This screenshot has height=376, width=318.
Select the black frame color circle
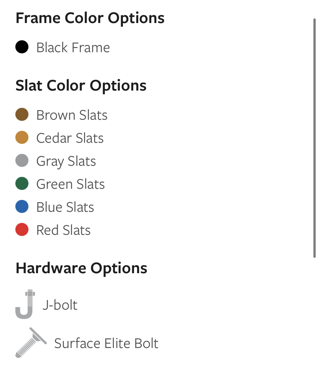22,47
